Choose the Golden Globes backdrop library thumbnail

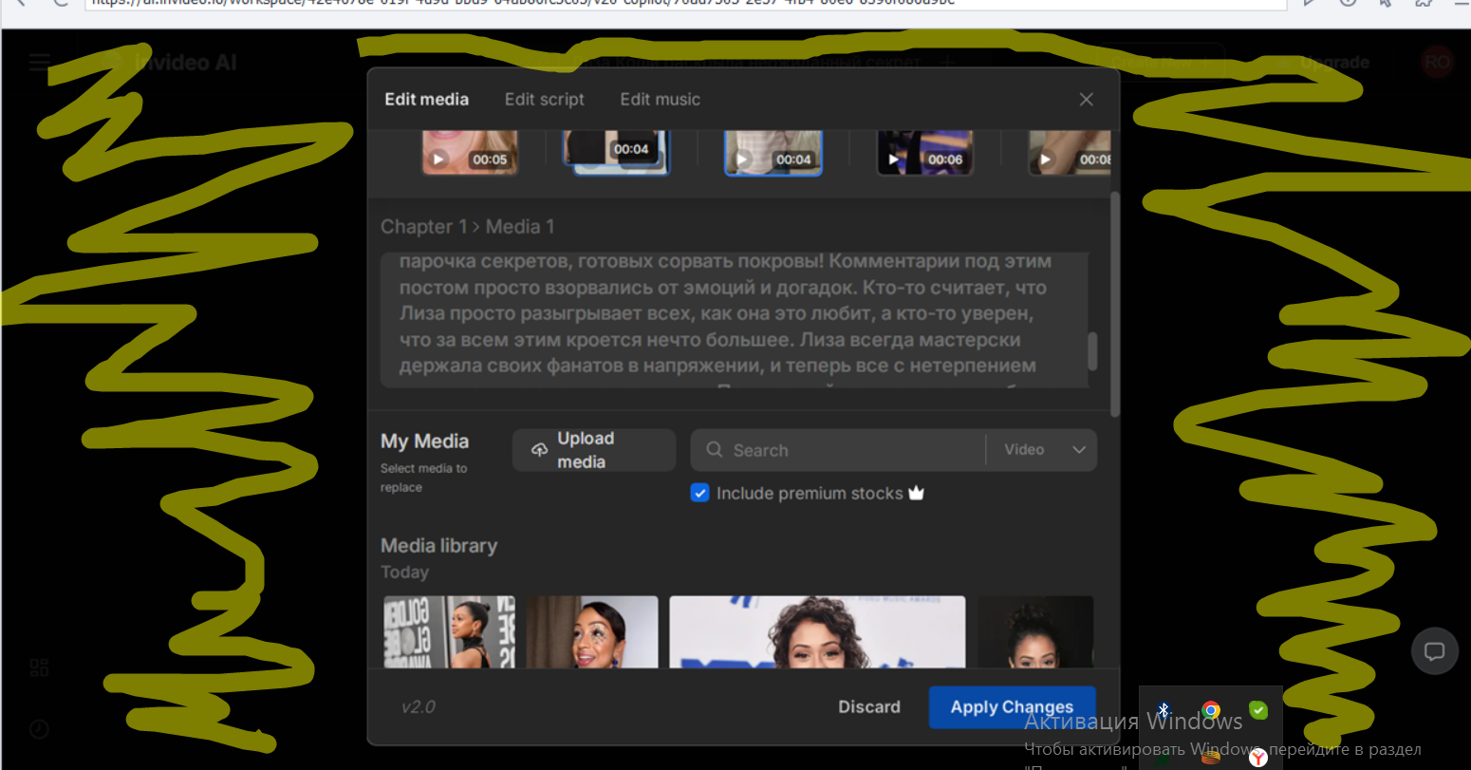click(450, 631)
